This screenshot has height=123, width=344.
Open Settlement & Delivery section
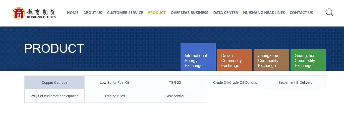295,82
